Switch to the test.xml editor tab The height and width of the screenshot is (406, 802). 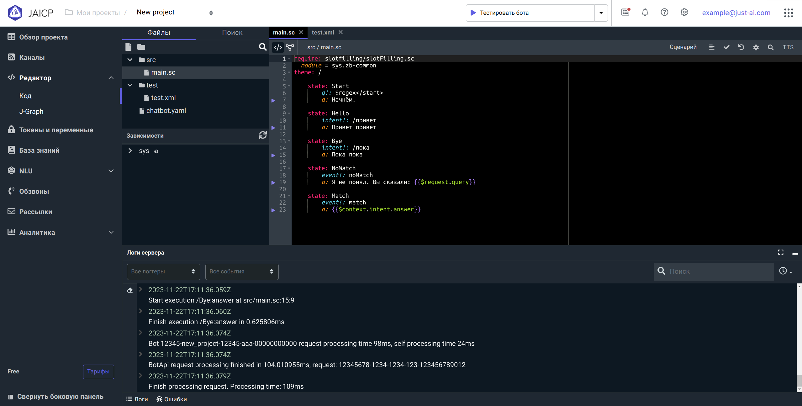(323, 33)
